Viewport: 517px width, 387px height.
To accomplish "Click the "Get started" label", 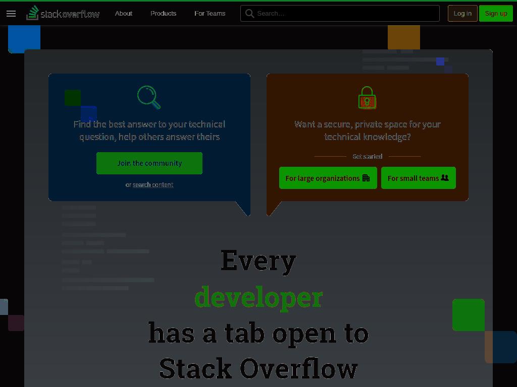I will tap(368, 156).
